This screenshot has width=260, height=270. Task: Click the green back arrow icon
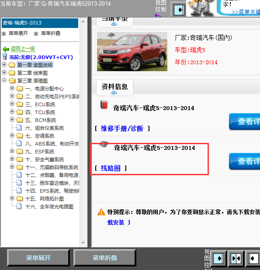6,49
